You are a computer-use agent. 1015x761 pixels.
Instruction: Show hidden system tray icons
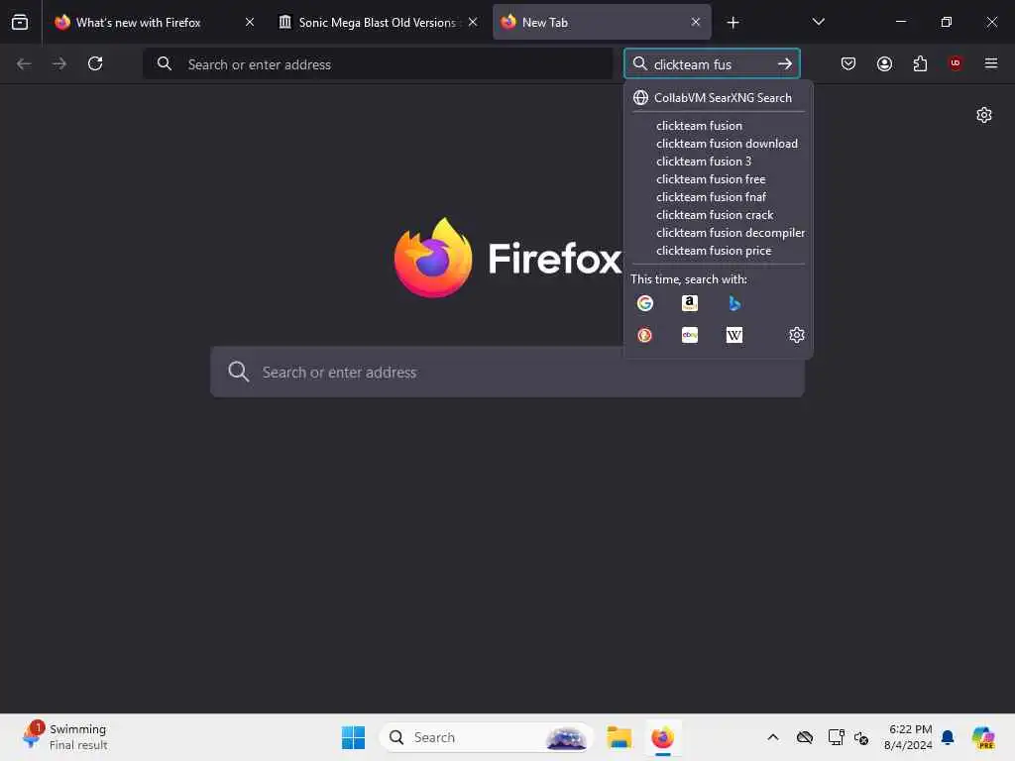[773, 737]
